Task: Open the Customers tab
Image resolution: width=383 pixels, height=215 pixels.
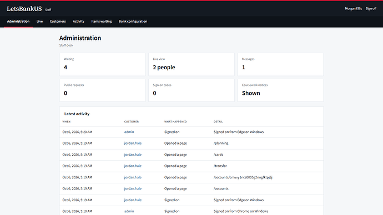Action: [58, 22]
